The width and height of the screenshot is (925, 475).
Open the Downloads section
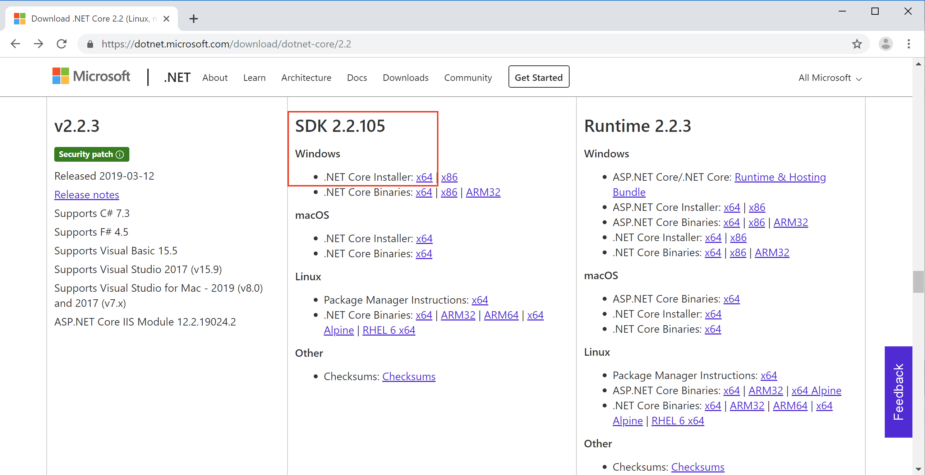click(x=405, y=78)
